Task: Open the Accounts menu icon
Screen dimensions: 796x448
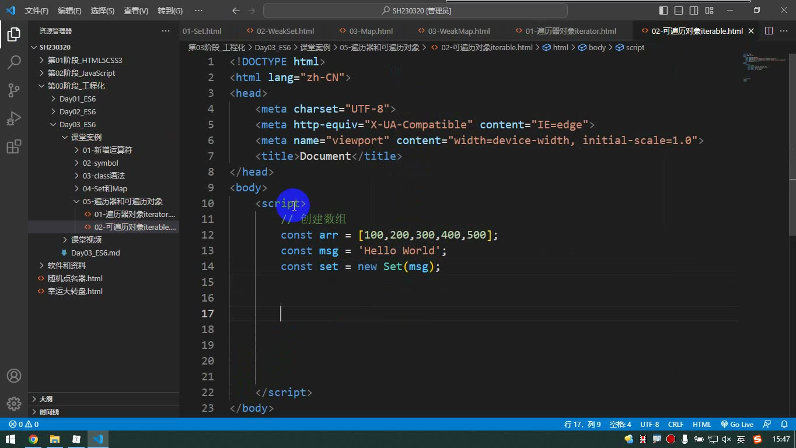Action: click(14, 376)
